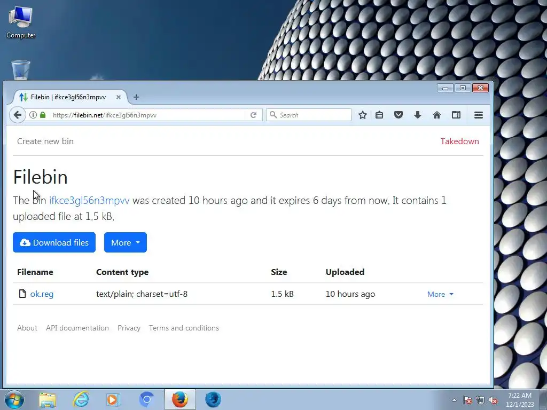Show hidden tray icons arrow
The image size is (547, 410).
pos(454,400)
